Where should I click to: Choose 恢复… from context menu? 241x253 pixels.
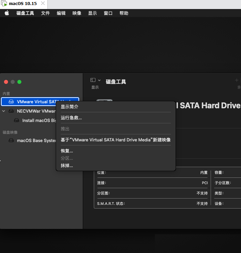pos(116,151)
